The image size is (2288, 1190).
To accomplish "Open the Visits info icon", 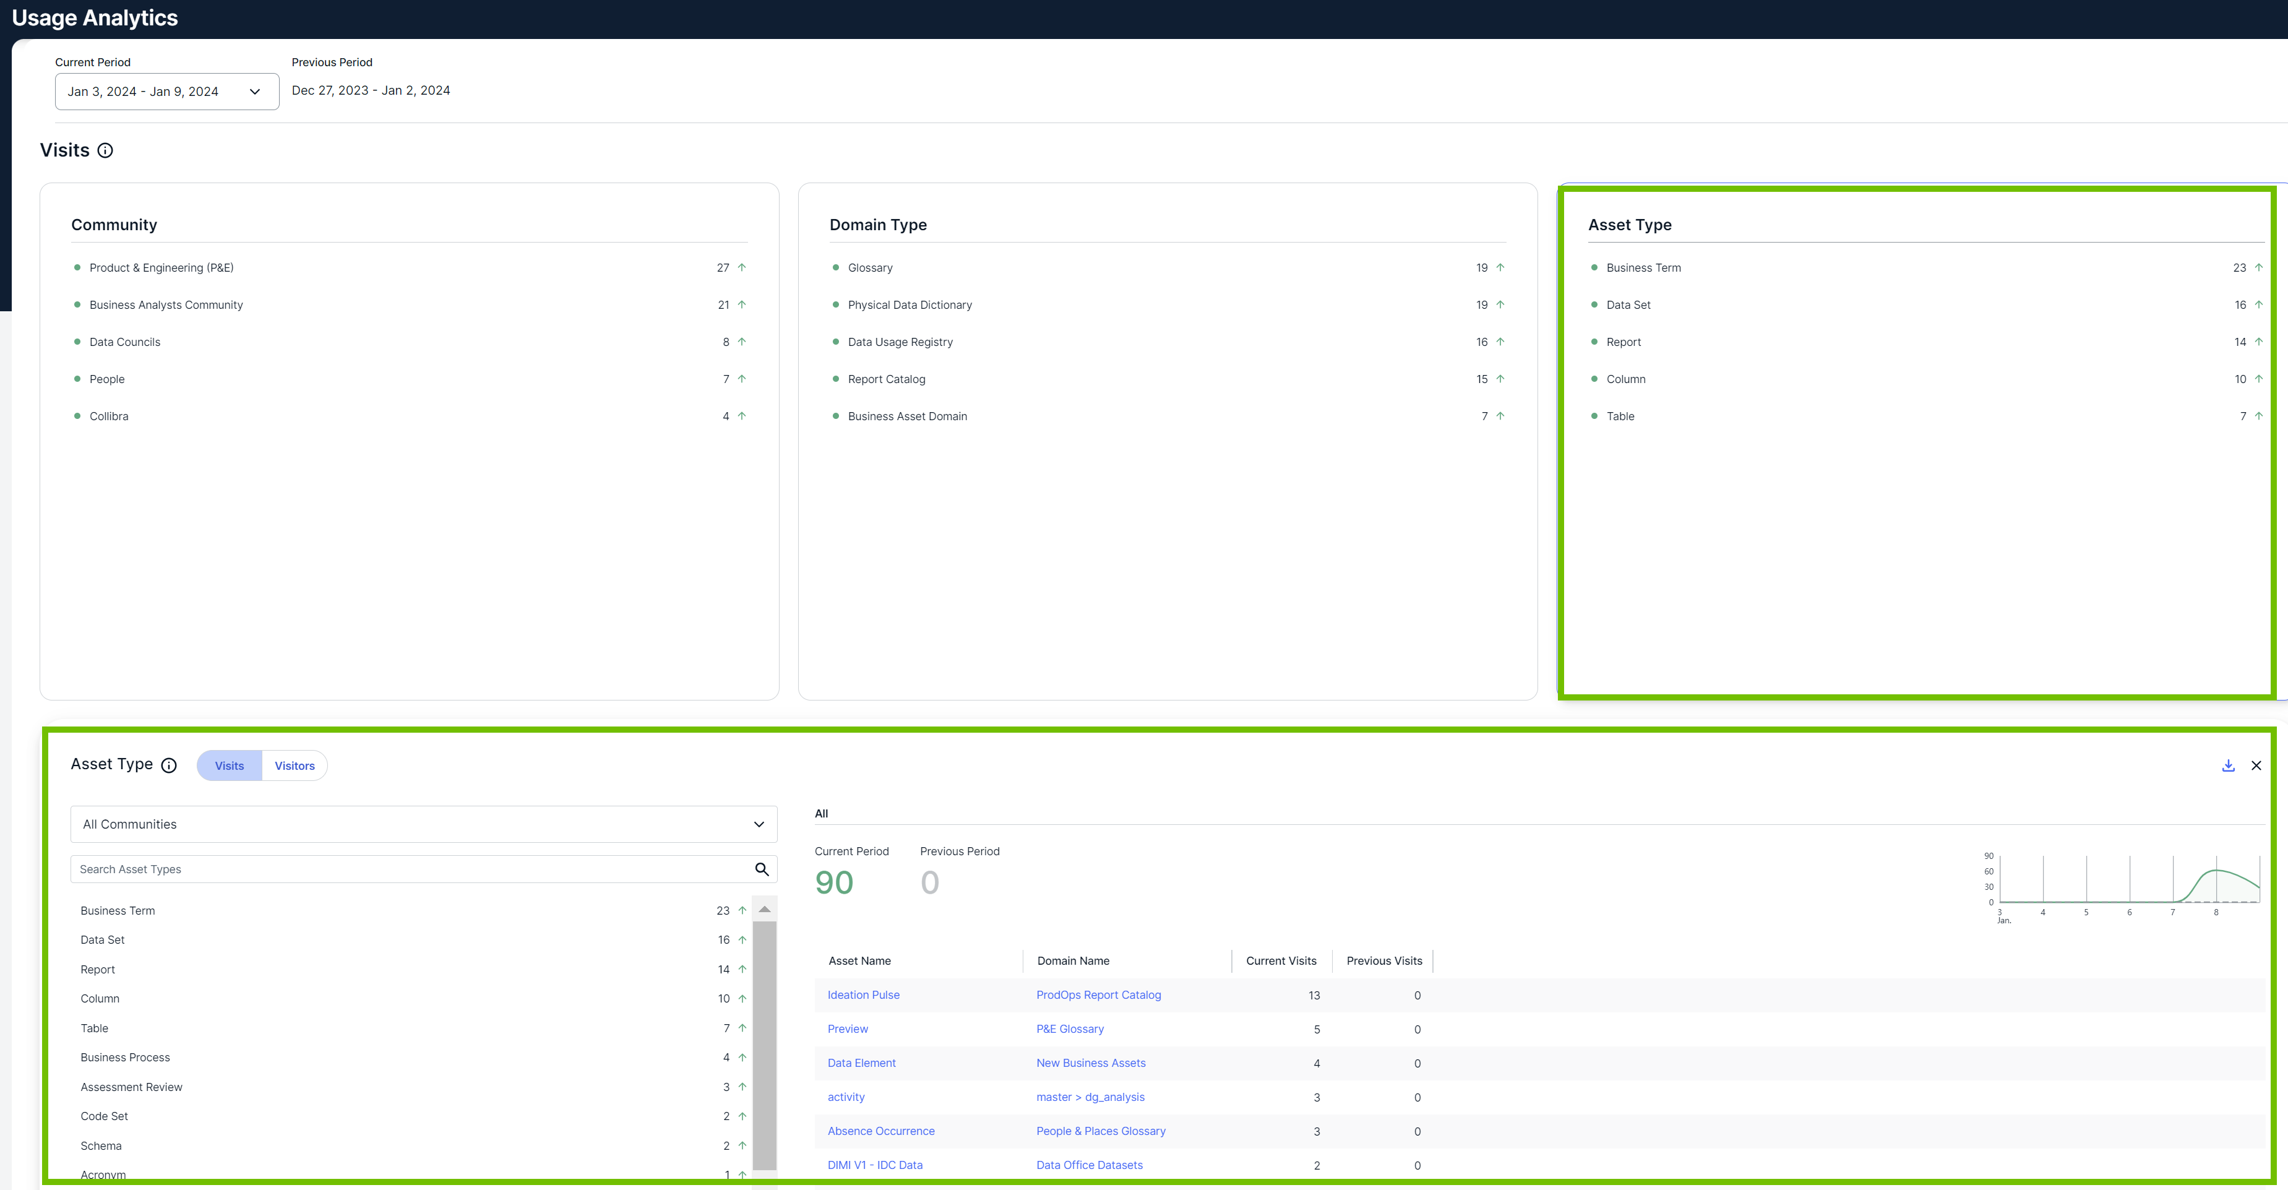I will pyautogui.click(x=105, y=150).
